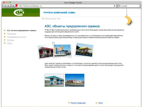Reload the page with the refresh icon
This screenshot has height=107, width=143.
115,6
